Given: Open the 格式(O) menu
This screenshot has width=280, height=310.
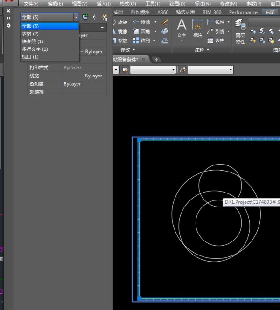Looking at the screenshot, I should point(128,4).
